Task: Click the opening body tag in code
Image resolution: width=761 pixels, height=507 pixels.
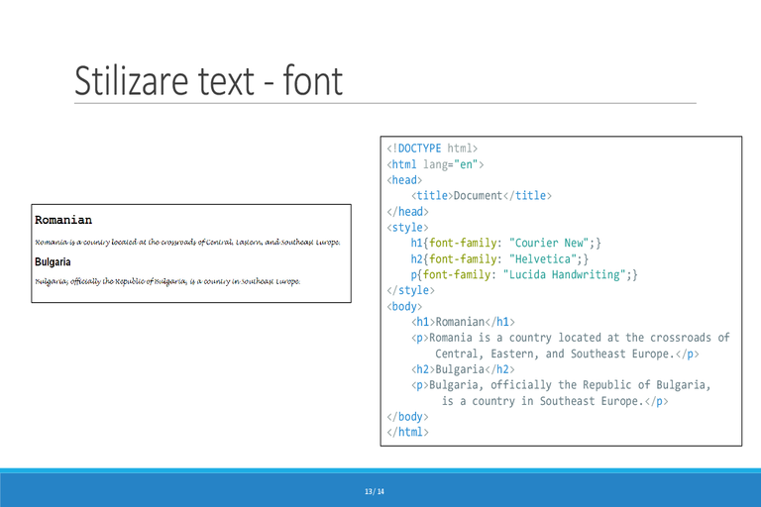Action: [404, 306]
